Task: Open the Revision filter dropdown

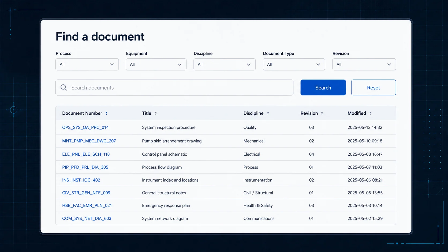Action: pos(364,65)
